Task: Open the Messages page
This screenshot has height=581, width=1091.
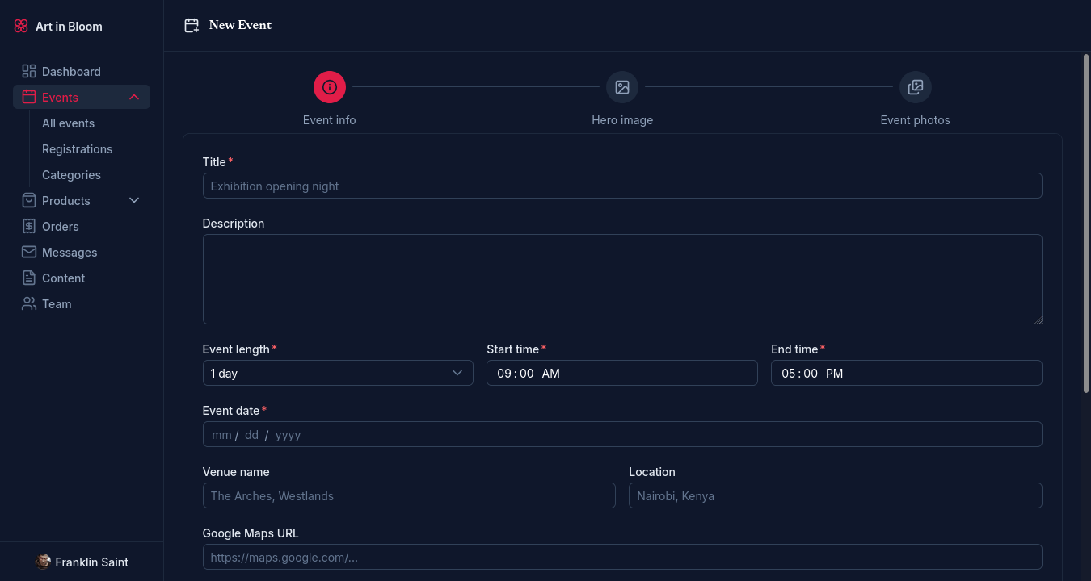Action: tap(82, 252)
